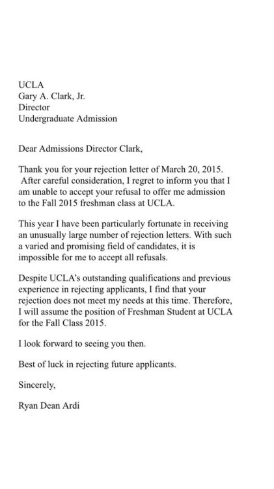
Task: Click the sentence I look forward to seeing
Action: (82, 344)
